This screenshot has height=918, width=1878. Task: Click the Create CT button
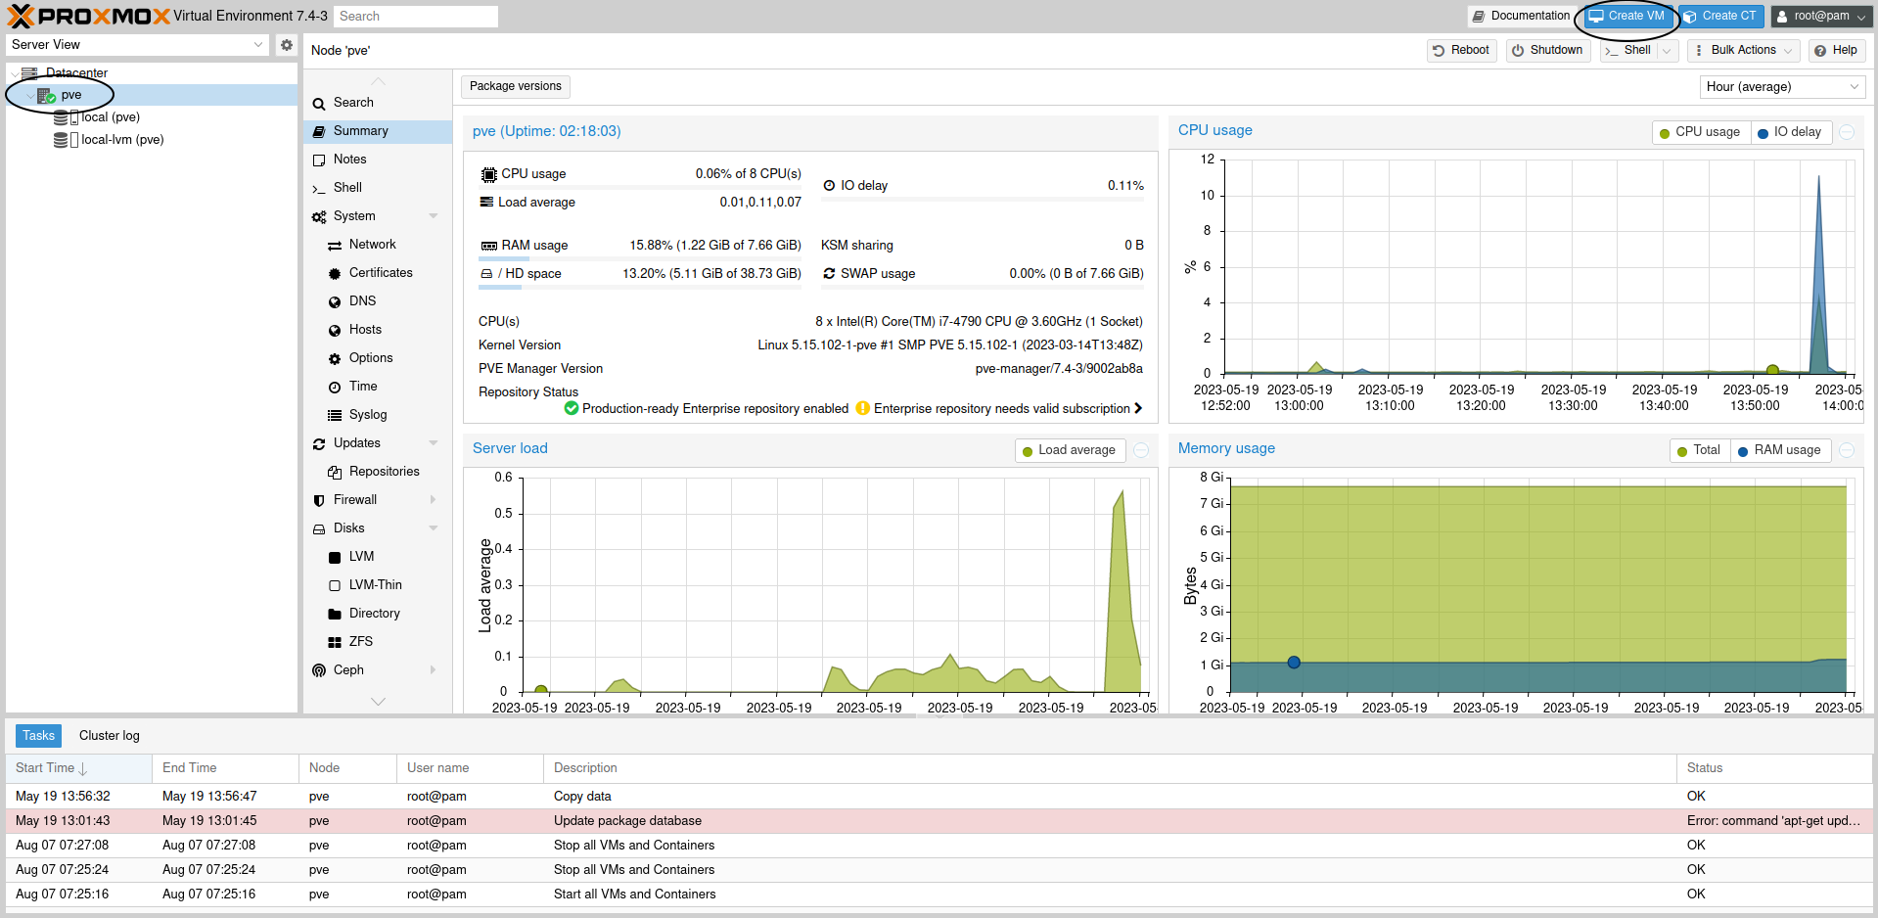1720,17
